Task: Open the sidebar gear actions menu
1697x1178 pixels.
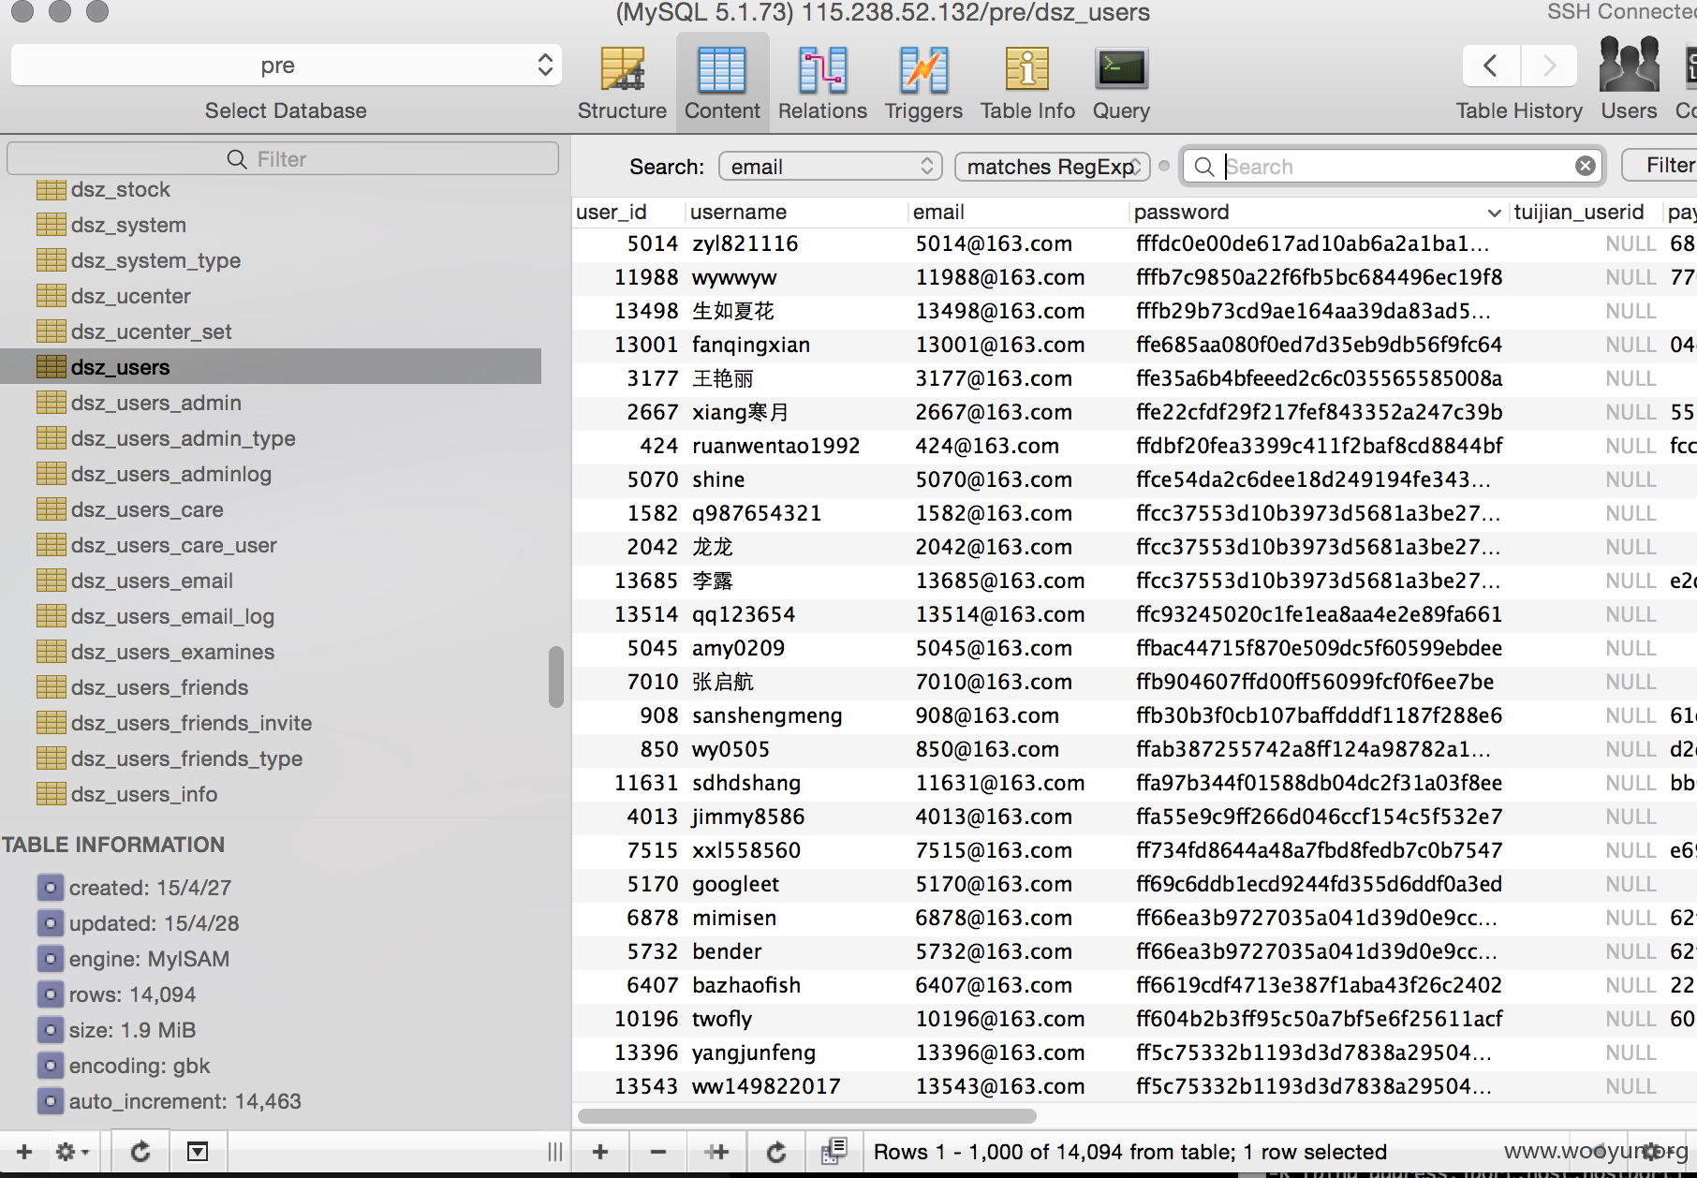Action: point(71,1152)
